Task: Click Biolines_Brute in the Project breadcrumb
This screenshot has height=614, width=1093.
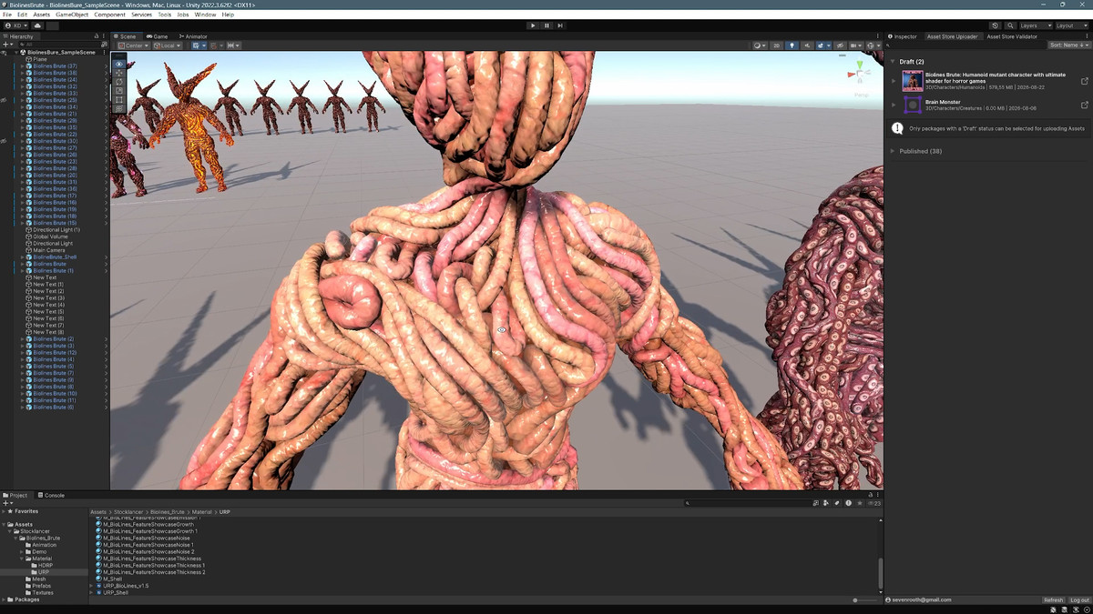Action: pos(168,512)
